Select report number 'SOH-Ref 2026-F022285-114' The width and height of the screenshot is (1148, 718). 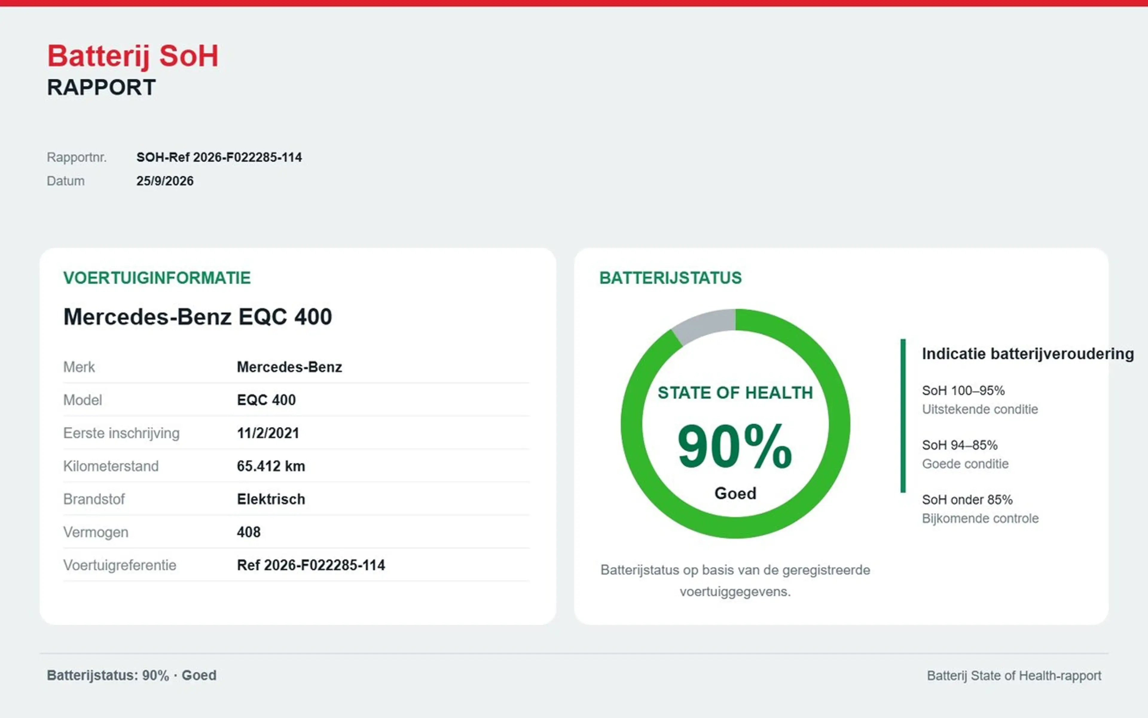pyautogui.click(x=219, y=157)
